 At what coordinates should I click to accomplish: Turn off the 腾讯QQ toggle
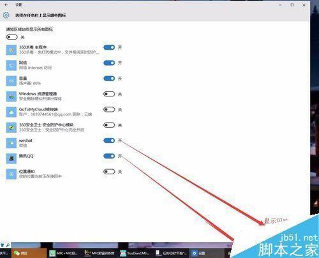[109, 156]
